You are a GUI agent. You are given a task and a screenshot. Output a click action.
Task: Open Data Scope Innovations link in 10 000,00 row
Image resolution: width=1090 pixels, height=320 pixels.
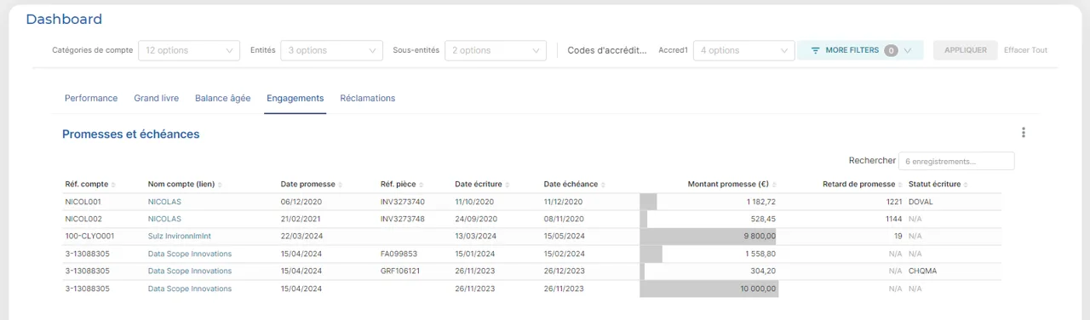pyautogui.click(x=189, y=289)
